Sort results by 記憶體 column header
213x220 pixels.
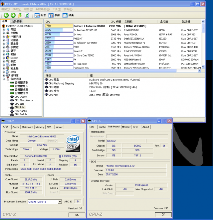click(x=191, y=22)
